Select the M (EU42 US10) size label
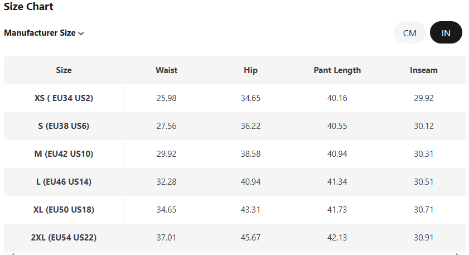 tap(64, 154)
